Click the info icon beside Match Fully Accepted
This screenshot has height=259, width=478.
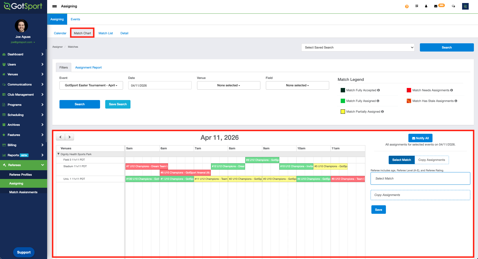pos(379,90)
